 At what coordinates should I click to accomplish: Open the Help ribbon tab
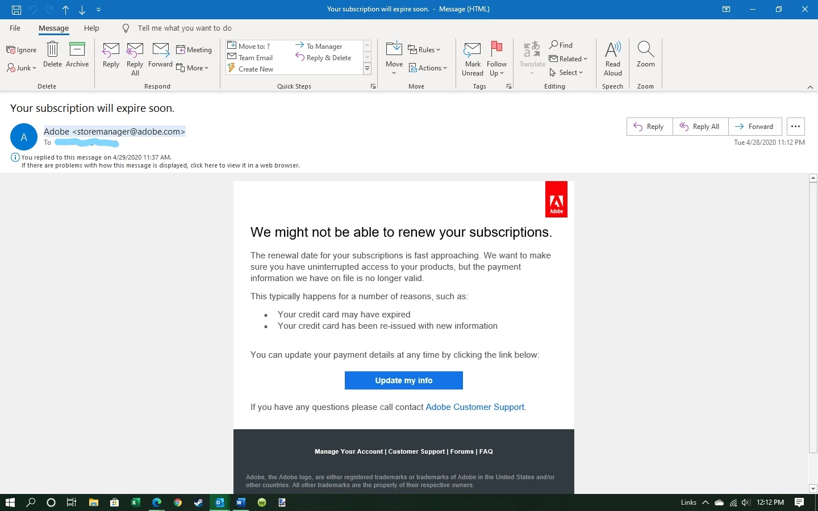pos(91,28)
